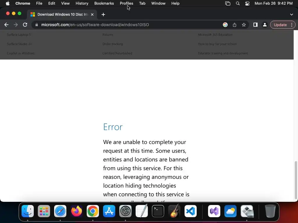Open the Edit menu
The width and height of the screenshot is (298, 223).
[52, 3]
